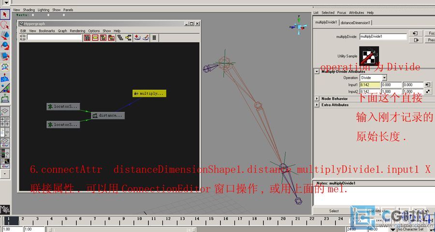Open the Hypergraph Rendering menu
This screenshot has height=232, width=435.
(77, 31)
